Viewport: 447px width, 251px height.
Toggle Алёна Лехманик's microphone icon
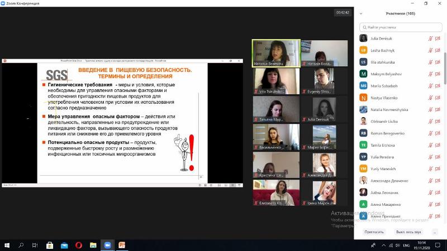(430, 192)
